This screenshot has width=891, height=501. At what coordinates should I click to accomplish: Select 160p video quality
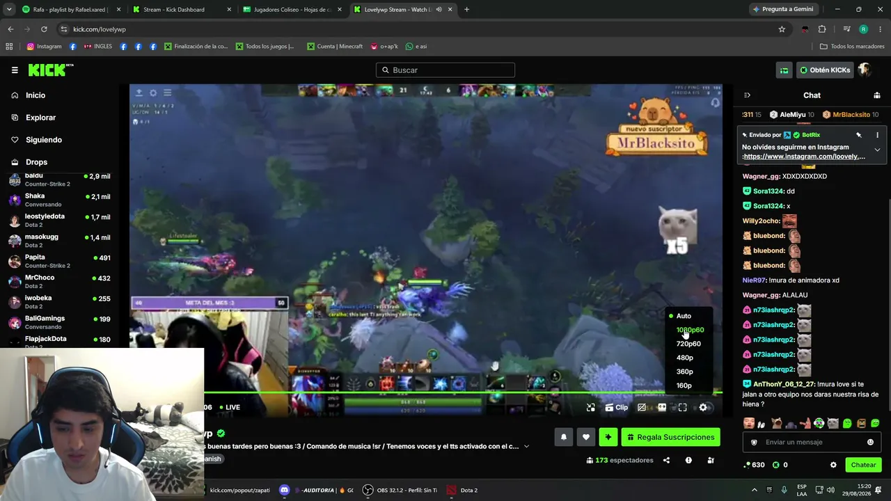(x=684, y=385)
